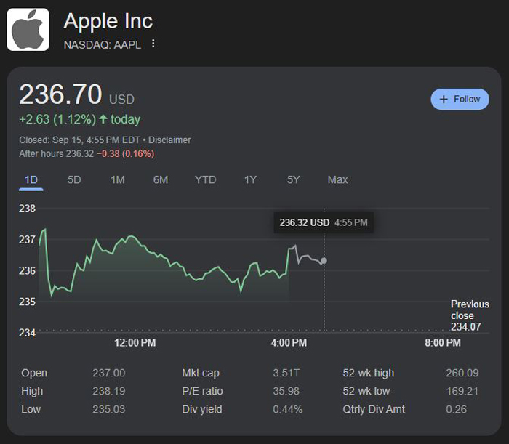Switch to the 5D chart tab
The image size is (509, 444).
tap(74, 179)
